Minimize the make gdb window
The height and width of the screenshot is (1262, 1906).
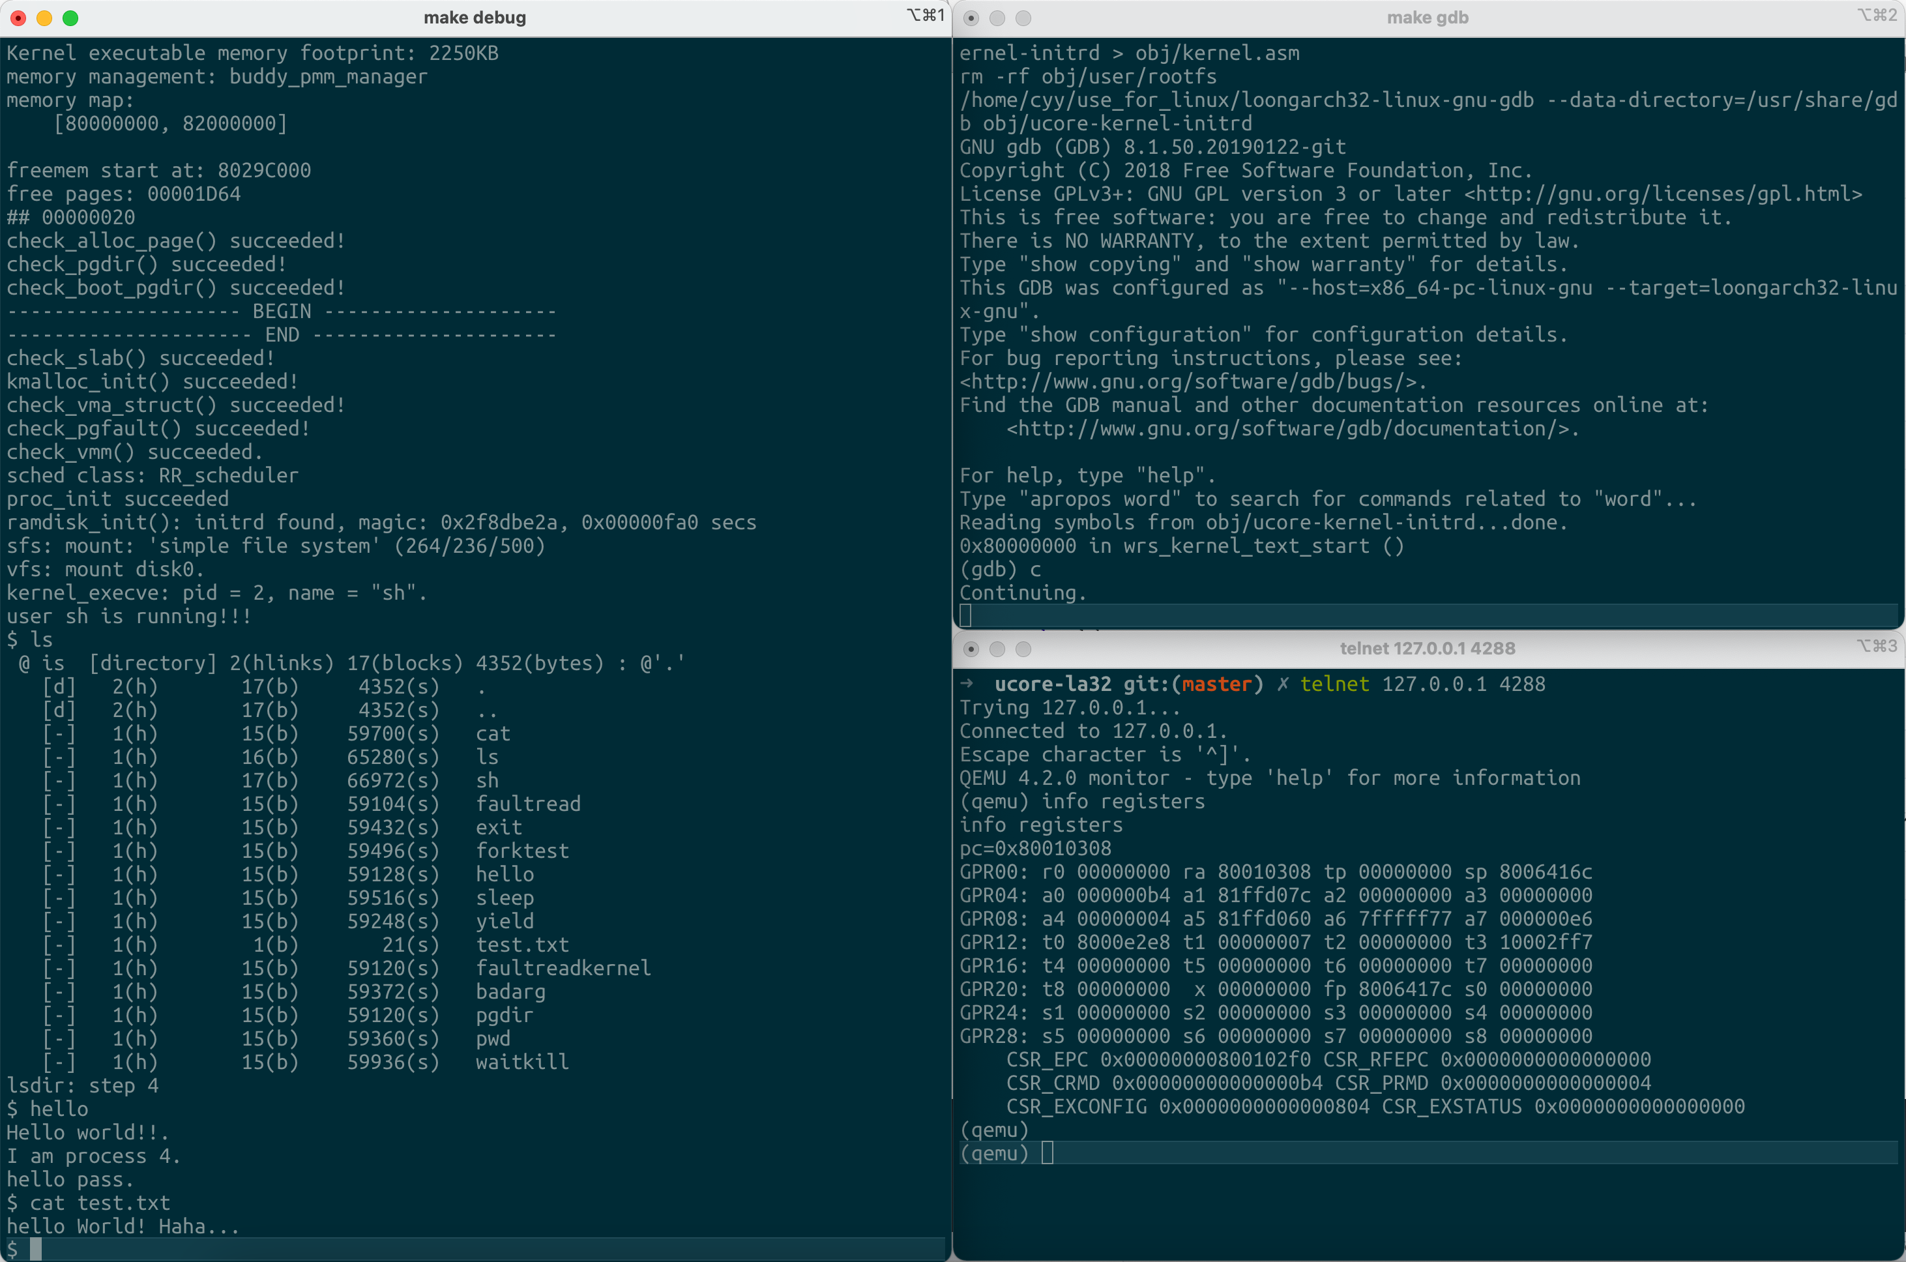pyautogui.click(x=997, y=18)
